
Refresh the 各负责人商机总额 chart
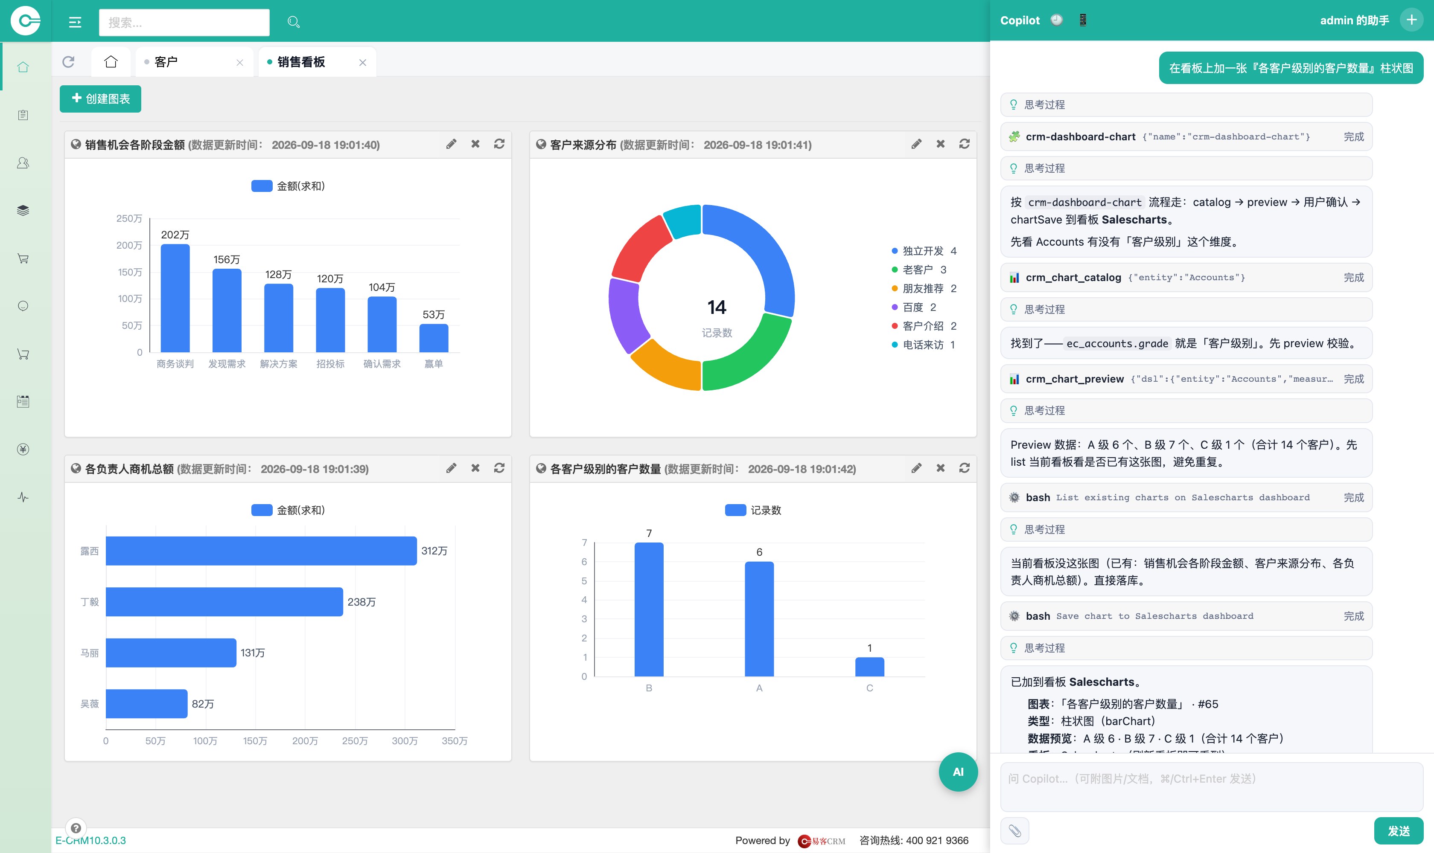click(x=499, y=468)
